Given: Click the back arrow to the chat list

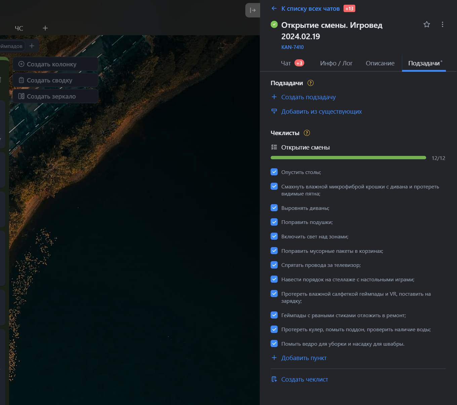Looking at the screenshot, I should (274, 9).
